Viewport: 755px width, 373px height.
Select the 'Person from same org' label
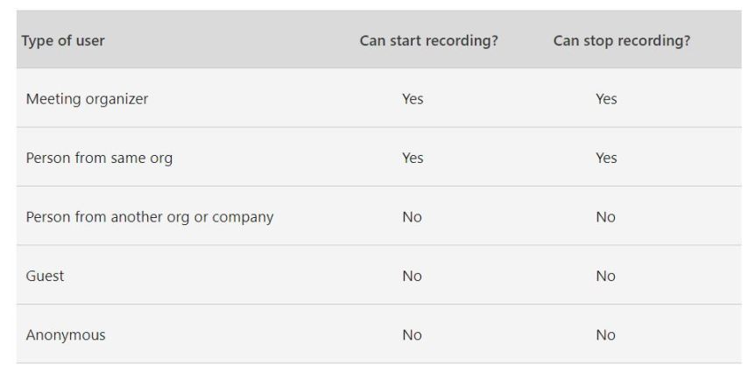(99, 158)
